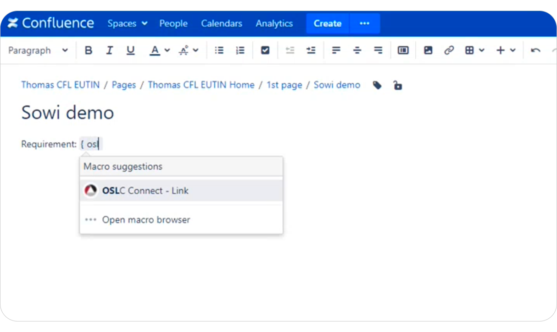
Task: Open the Paragraph style dropdown
Action: tap(38, 50)
